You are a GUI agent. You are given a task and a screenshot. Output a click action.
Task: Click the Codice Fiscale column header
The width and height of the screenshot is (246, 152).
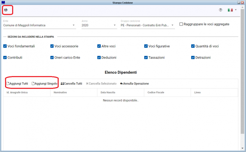tap(167, 92)
